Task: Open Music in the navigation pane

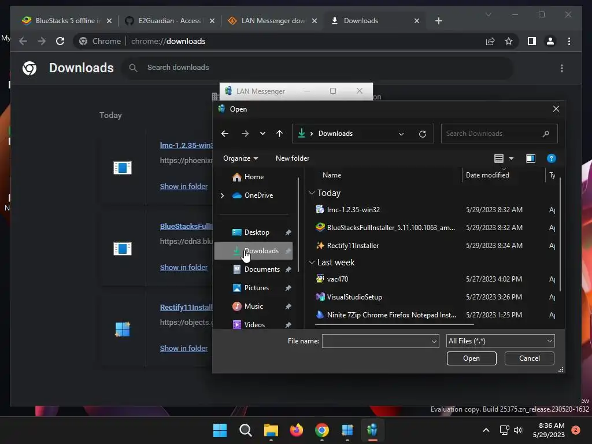Action: (253, 306)
